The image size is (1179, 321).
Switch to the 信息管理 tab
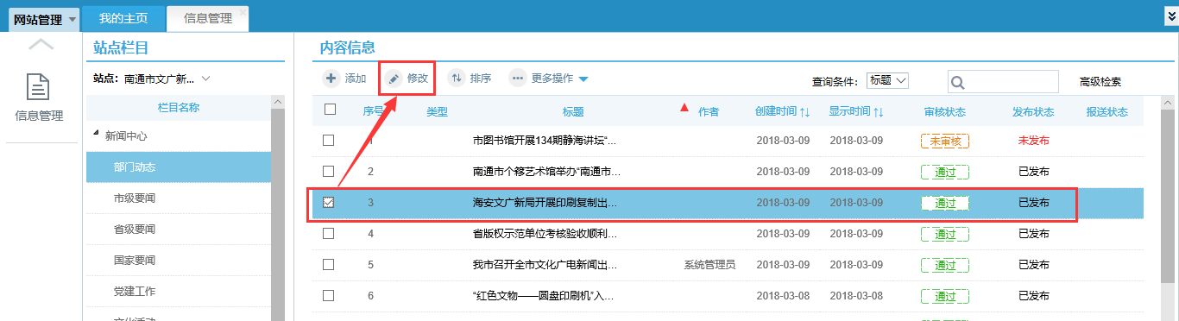208,18
